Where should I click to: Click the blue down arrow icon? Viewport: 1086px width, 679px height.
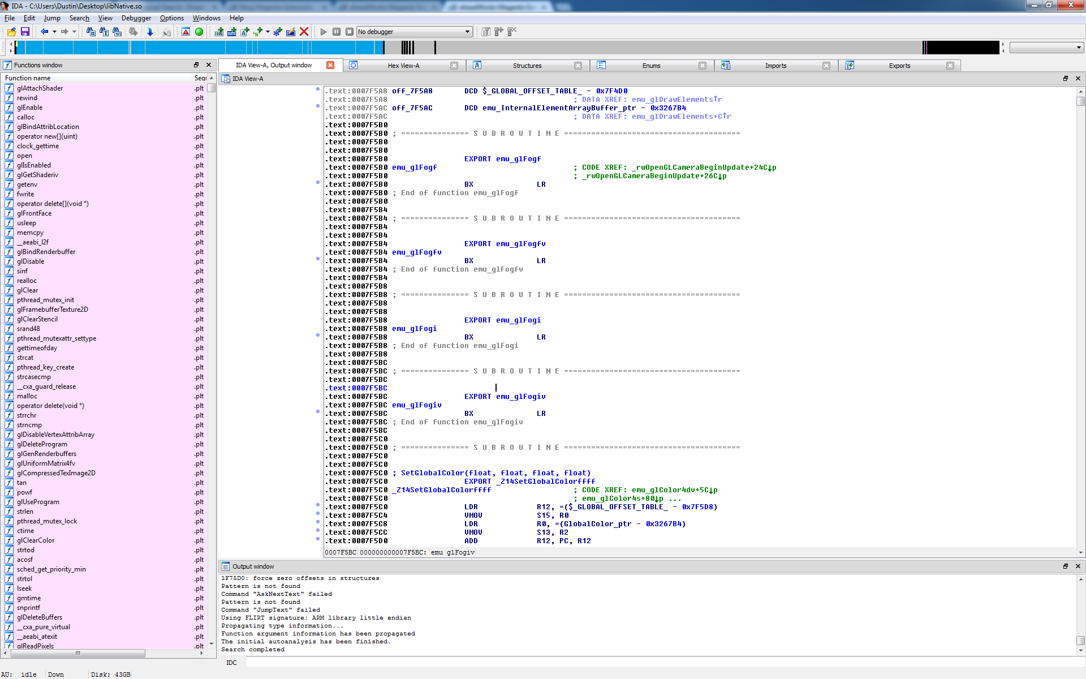[150, 32]
